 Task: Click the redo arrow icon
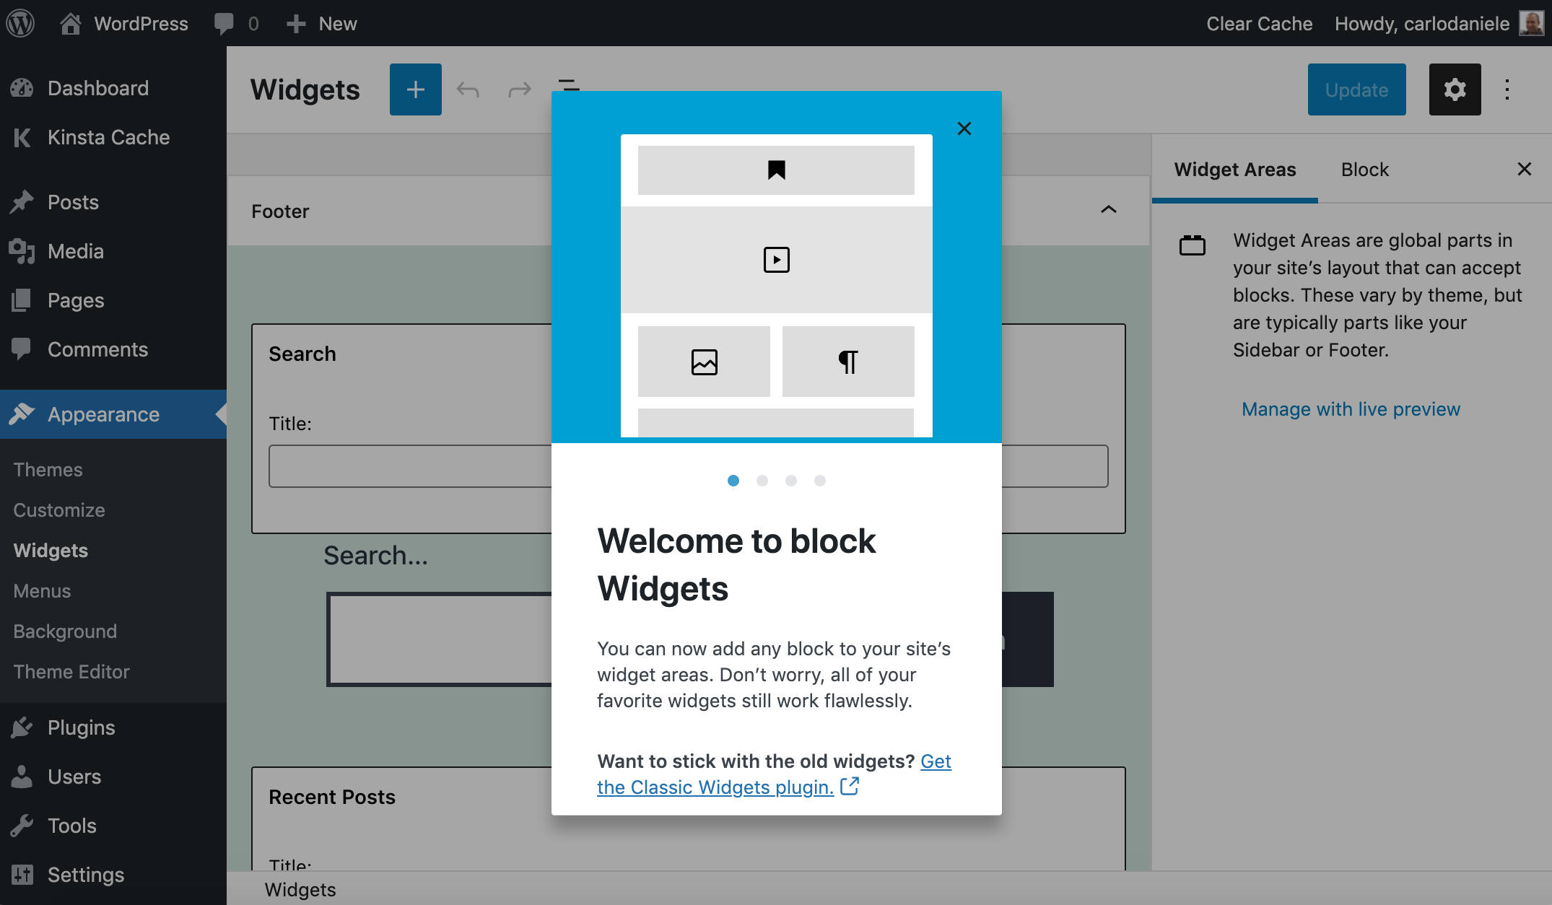pos(519,88)
